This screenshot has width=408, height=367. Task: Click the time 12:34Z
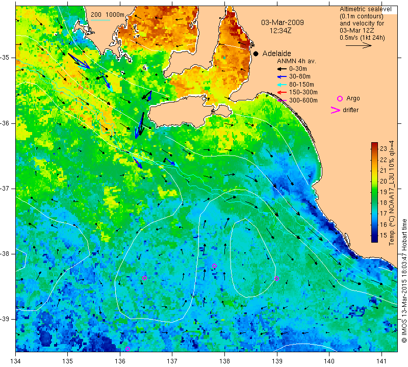(x=280, y=31)
